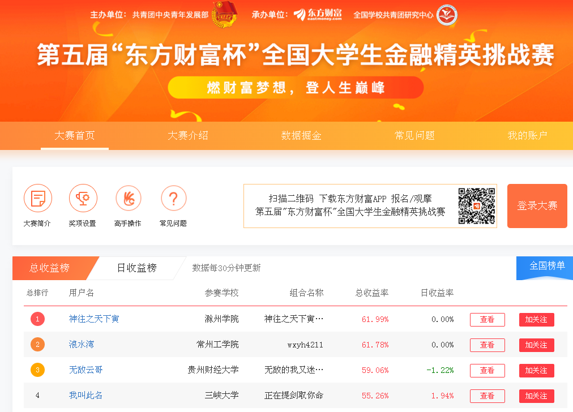Image resolution: width=573 pixels, height=412 pixels.
Task: Click the 奖项设置 trophy icon
Action: coord(83,199)
